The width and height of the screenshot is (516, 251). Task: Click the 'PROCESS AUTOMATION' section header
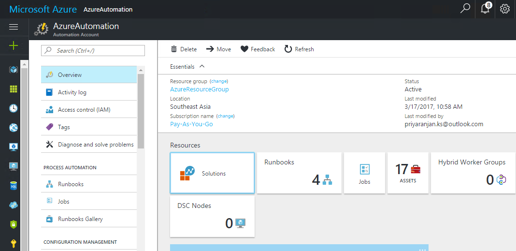click(x=70, y=168)
